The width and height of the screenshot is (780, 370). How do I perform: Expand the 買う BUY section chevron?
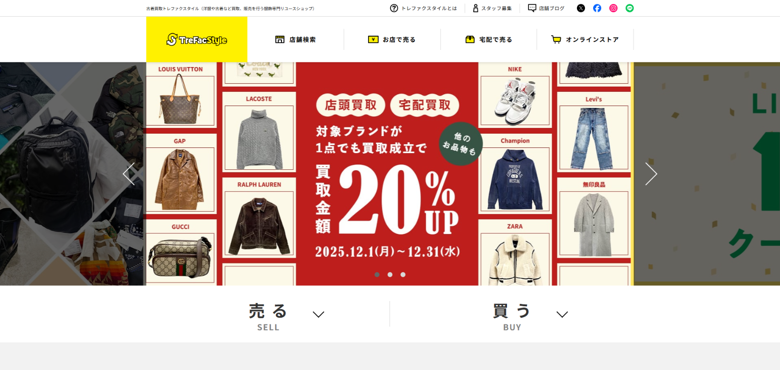[562, 314]
